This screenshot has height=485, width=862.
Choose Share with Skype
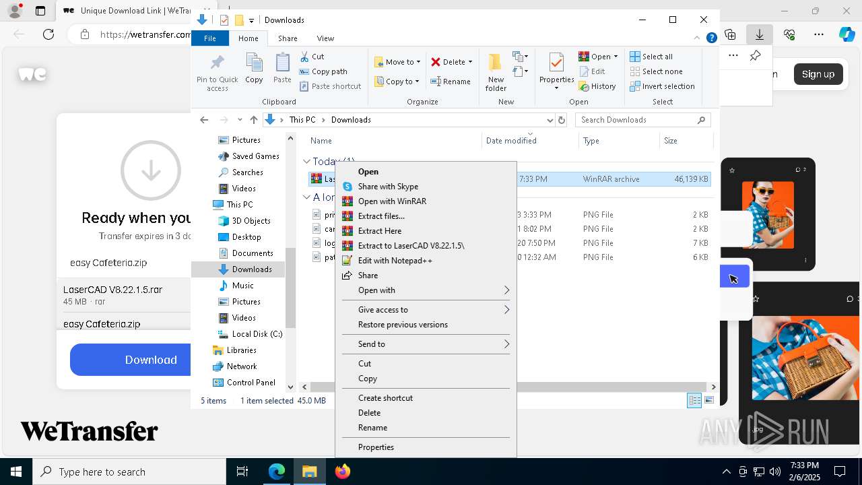point(426,187)
